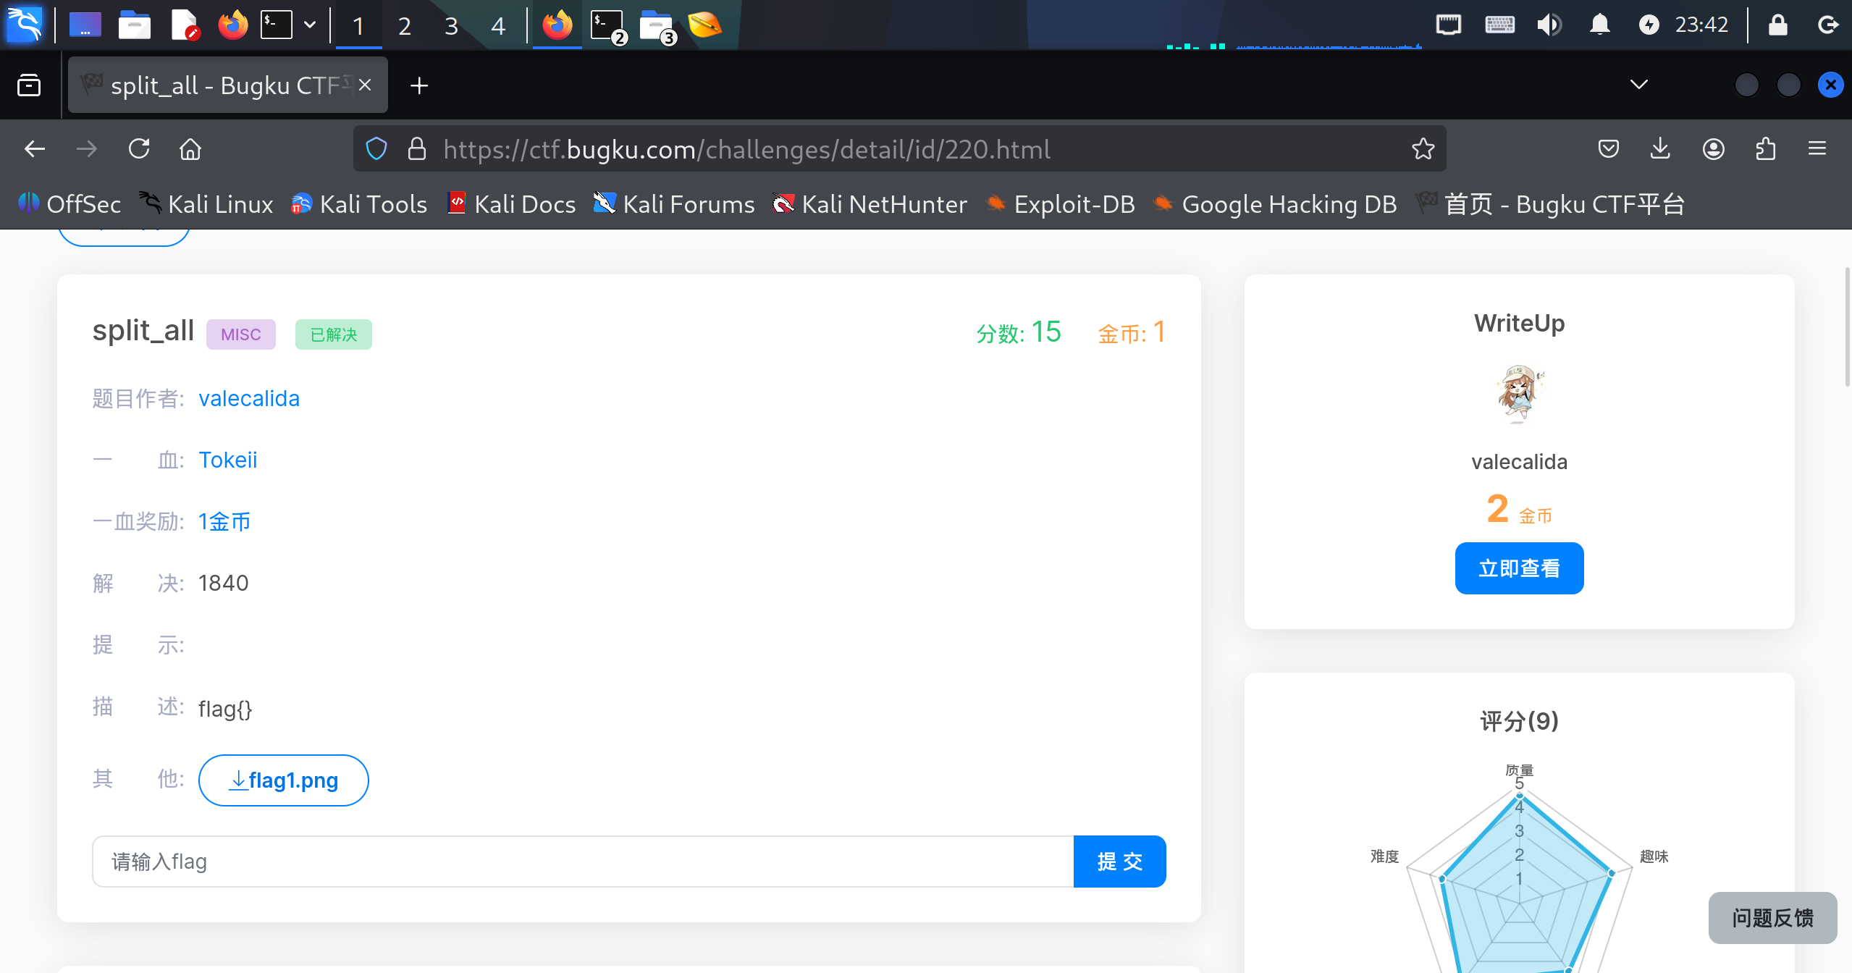Click the 立即查看 WriteUp button
Image resolution: width=1852 pixels, height=973 pixels.
1519,568
